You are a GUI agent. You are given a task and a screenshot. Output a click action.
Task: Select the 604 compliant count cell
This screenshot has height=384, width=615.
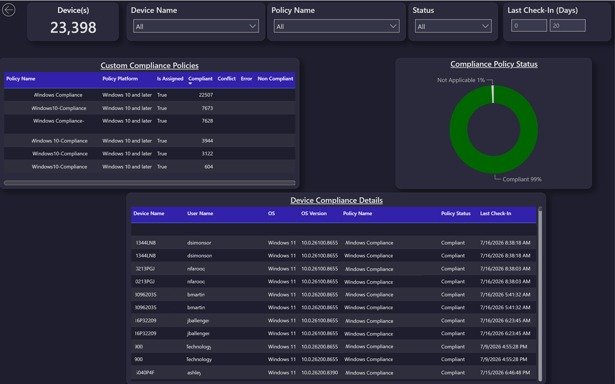[x=209, y=167]
